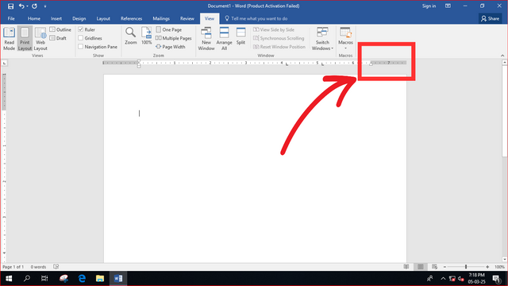Launch Microsoft Edge from taskbar

[82, 279]
